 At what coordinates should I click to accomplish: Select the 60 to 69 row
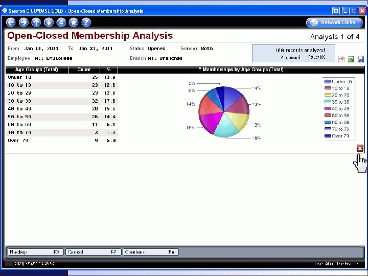62,125
